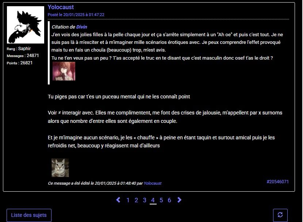Click the cat sticker image below the message
Screen dimensions: 303x222
click(60, 168)
